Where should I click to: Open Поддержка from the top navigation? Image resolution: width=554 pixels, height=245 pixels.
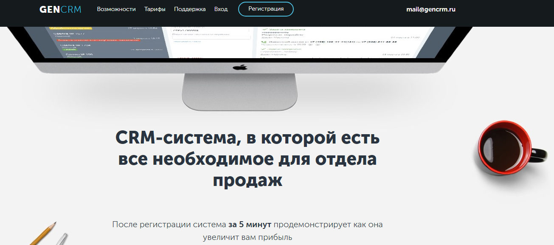(x=189, y=8)
